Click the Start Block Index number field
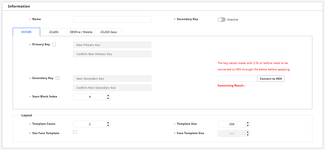This screenshot has width=325, height=150. [89, 97]
